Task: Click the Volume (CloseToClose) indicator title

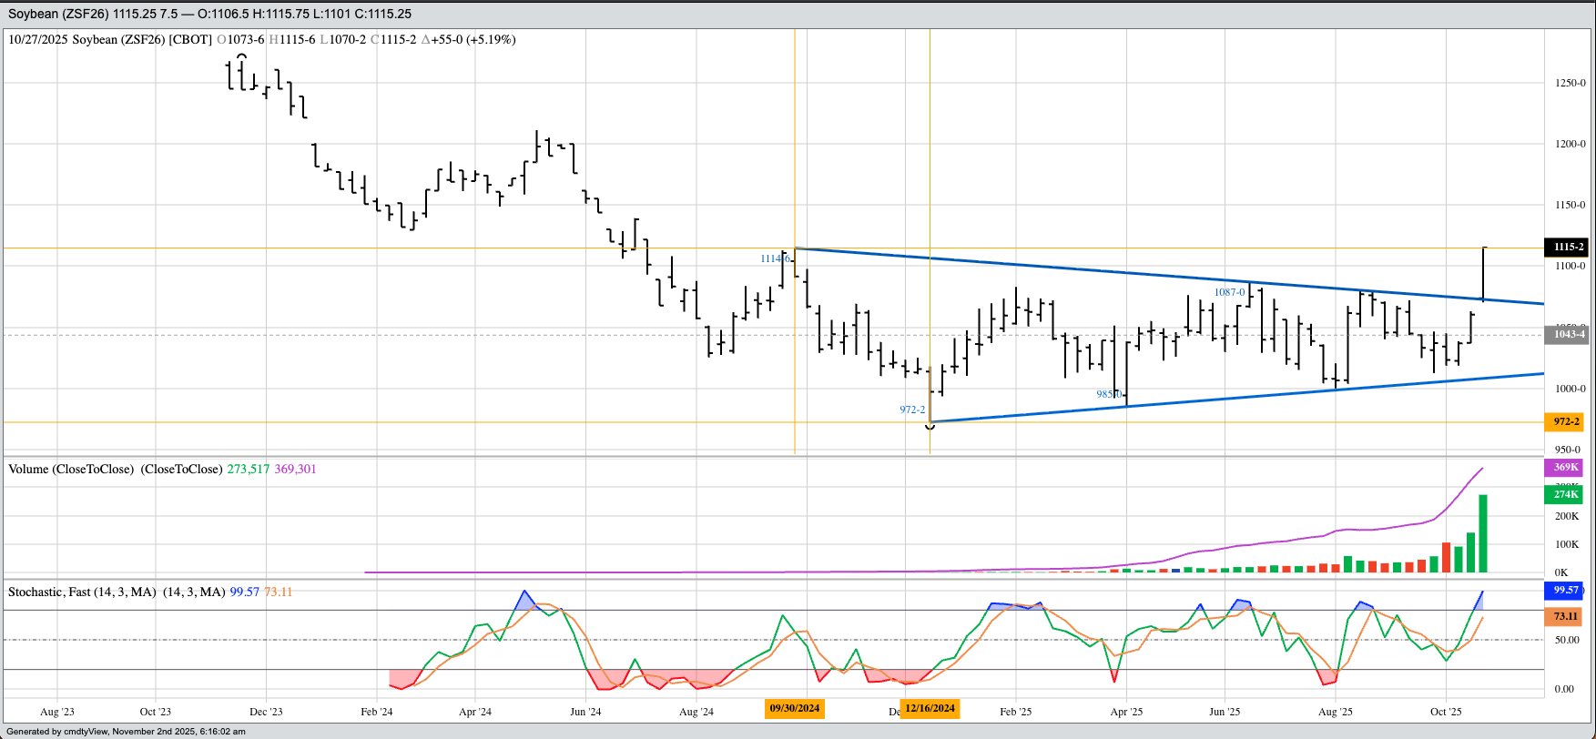Action: [x=115, y=469]
